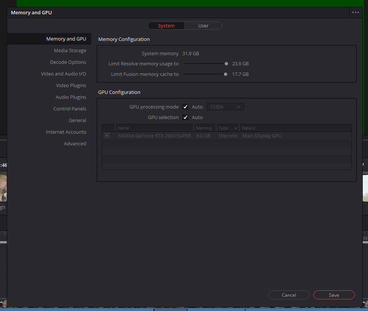
Task: Adjust the Limit Fusion memory cache slider
Action: (225, 74)
